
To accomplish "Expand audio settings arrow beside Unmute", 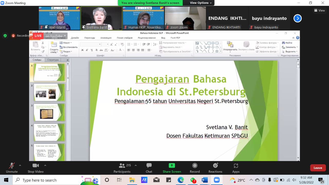I will tap(20, 165).
